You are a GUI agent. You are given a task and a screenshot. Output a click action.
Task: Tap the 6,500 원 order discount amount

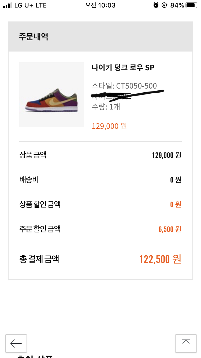pos(170,229)
